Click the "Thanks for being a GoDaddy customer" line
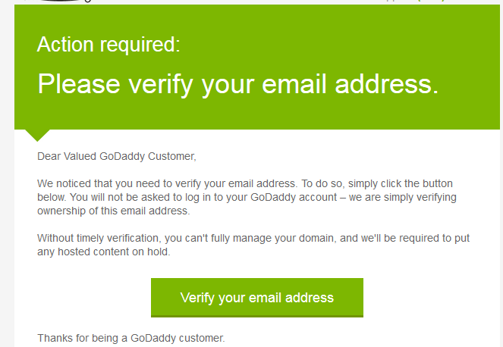The image size is (503, 347). [x=131, y=338]
